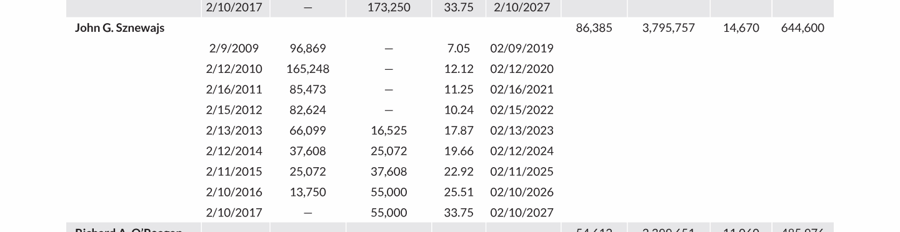Click the 173,250 value in top row
Viewport: 900px width, 232px height.
(x=389, y=7)
